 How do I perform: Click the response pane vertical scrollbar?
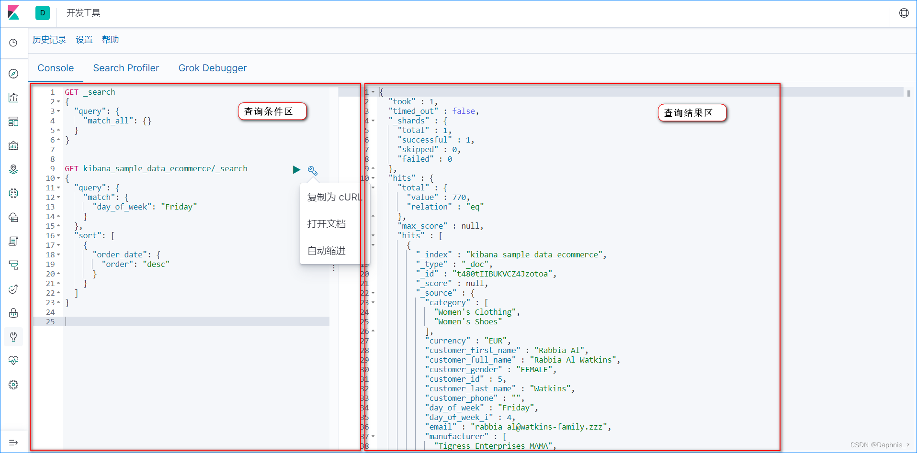click(908, 94)
